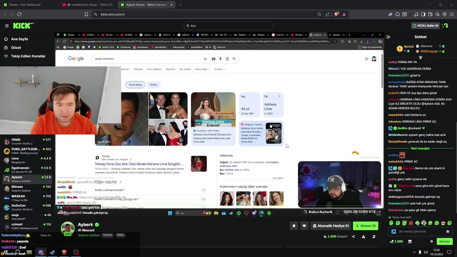Open EgeArseven channel in sidebar list
This screenshot has height=257, width=457.
coord(27,170)
